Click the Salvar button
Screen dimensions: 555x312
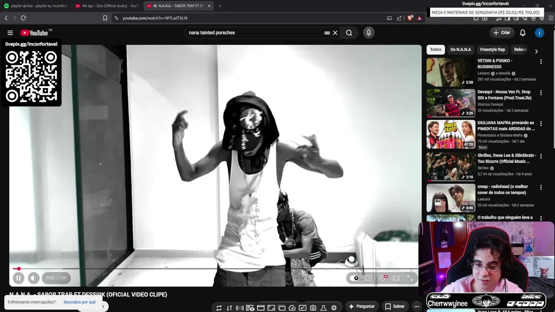pos(395,306)
